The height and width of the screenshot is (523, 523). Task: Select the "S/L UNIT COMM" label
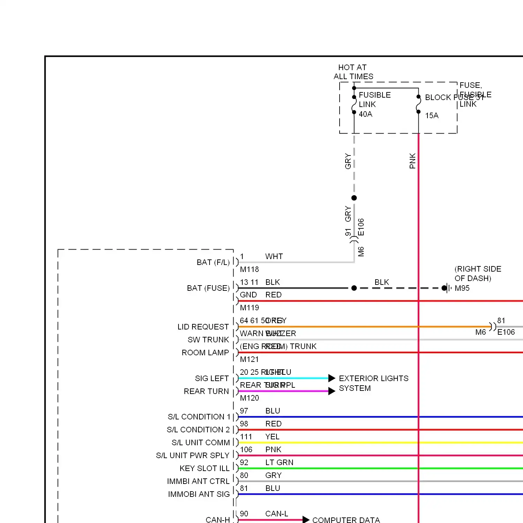point(200,442)
